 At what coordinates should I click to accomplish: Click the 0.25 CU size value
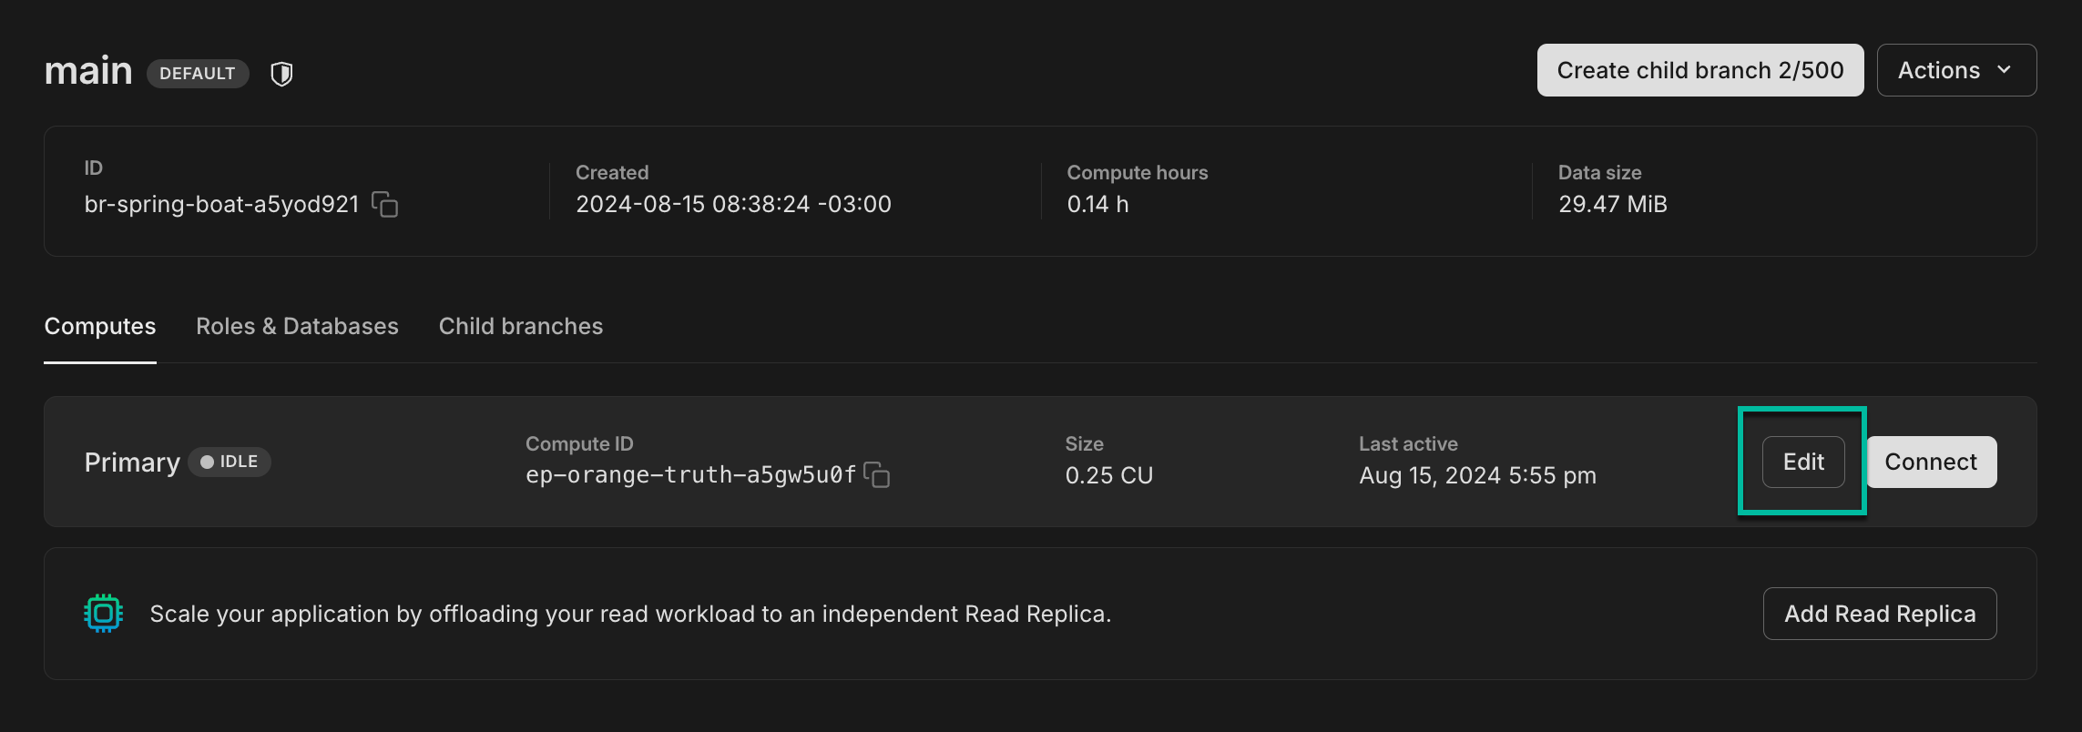point(1109,475)
